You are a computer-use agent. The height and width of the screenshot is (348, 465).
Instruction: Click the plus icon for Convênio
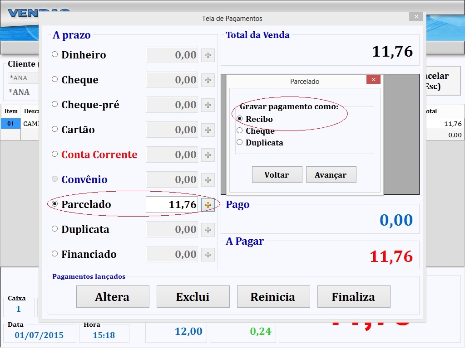pos(208,179)
